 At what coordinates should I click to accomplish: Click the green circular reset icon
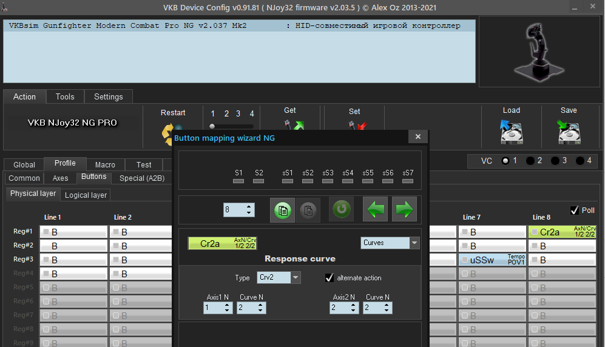342,209
